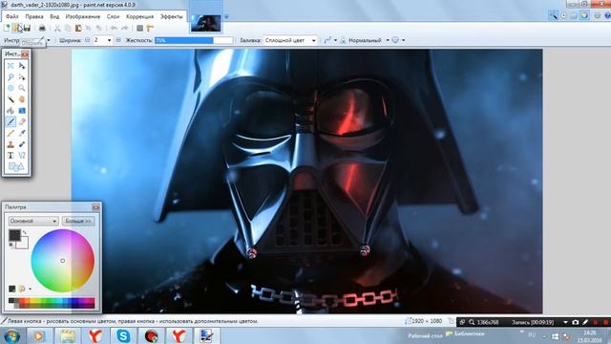The image size is (611, 344).
Task: Select the Paint Bucket tool
Action: (11, 111)
